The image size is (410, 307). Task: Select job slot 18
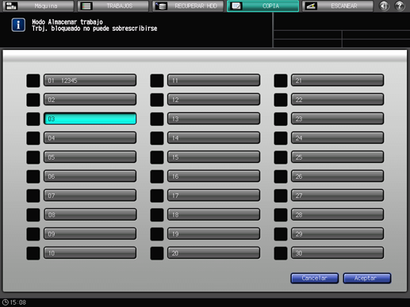[x=213, y=214]
